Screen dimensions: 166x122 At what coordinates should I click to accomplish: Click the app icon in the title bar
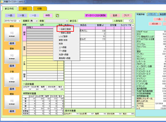click(x=2, y=2)
